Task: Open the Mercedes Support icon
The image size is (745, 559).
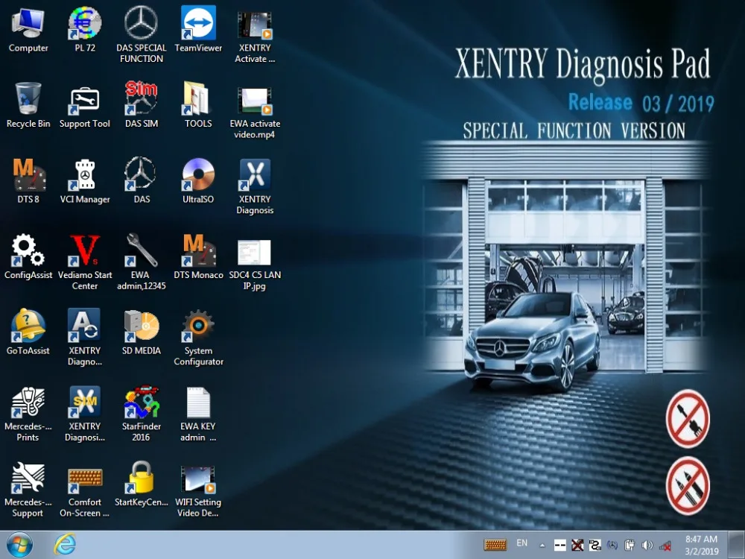Action: (x=28, y=489)
